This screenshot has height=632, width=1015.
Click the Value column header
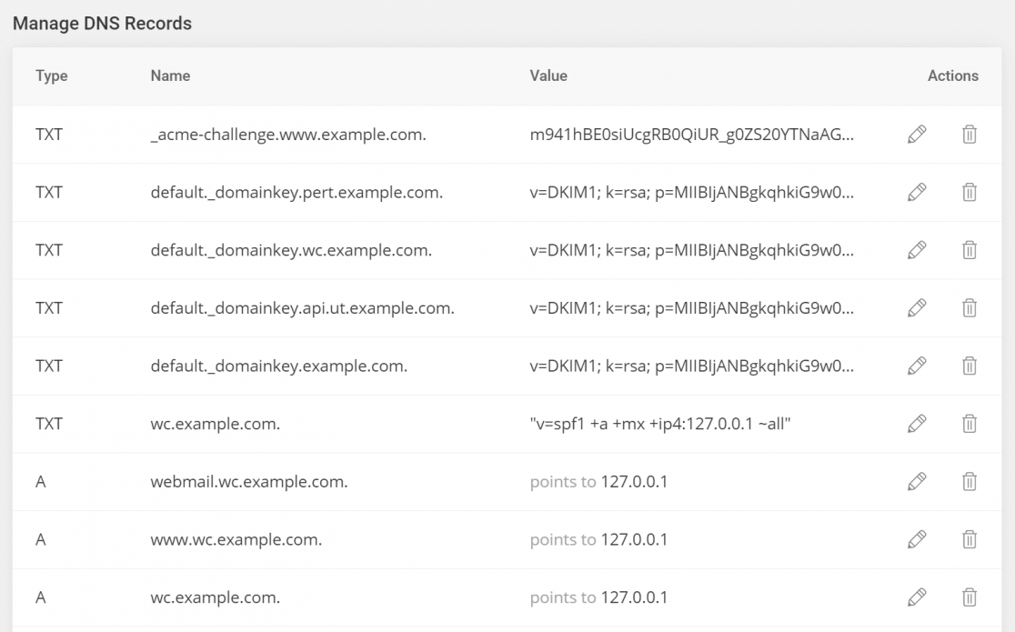(548, 76)
